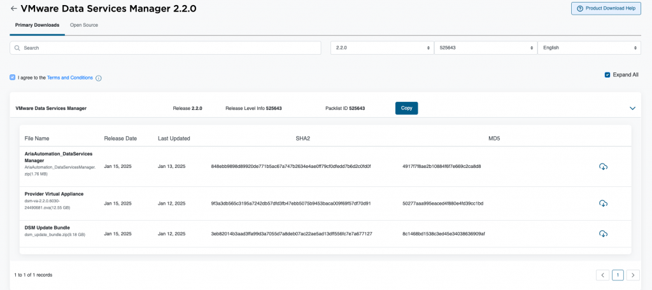
Task: Select the SHA2 hash starting with 848ebb
Action: tap(290, 166)
